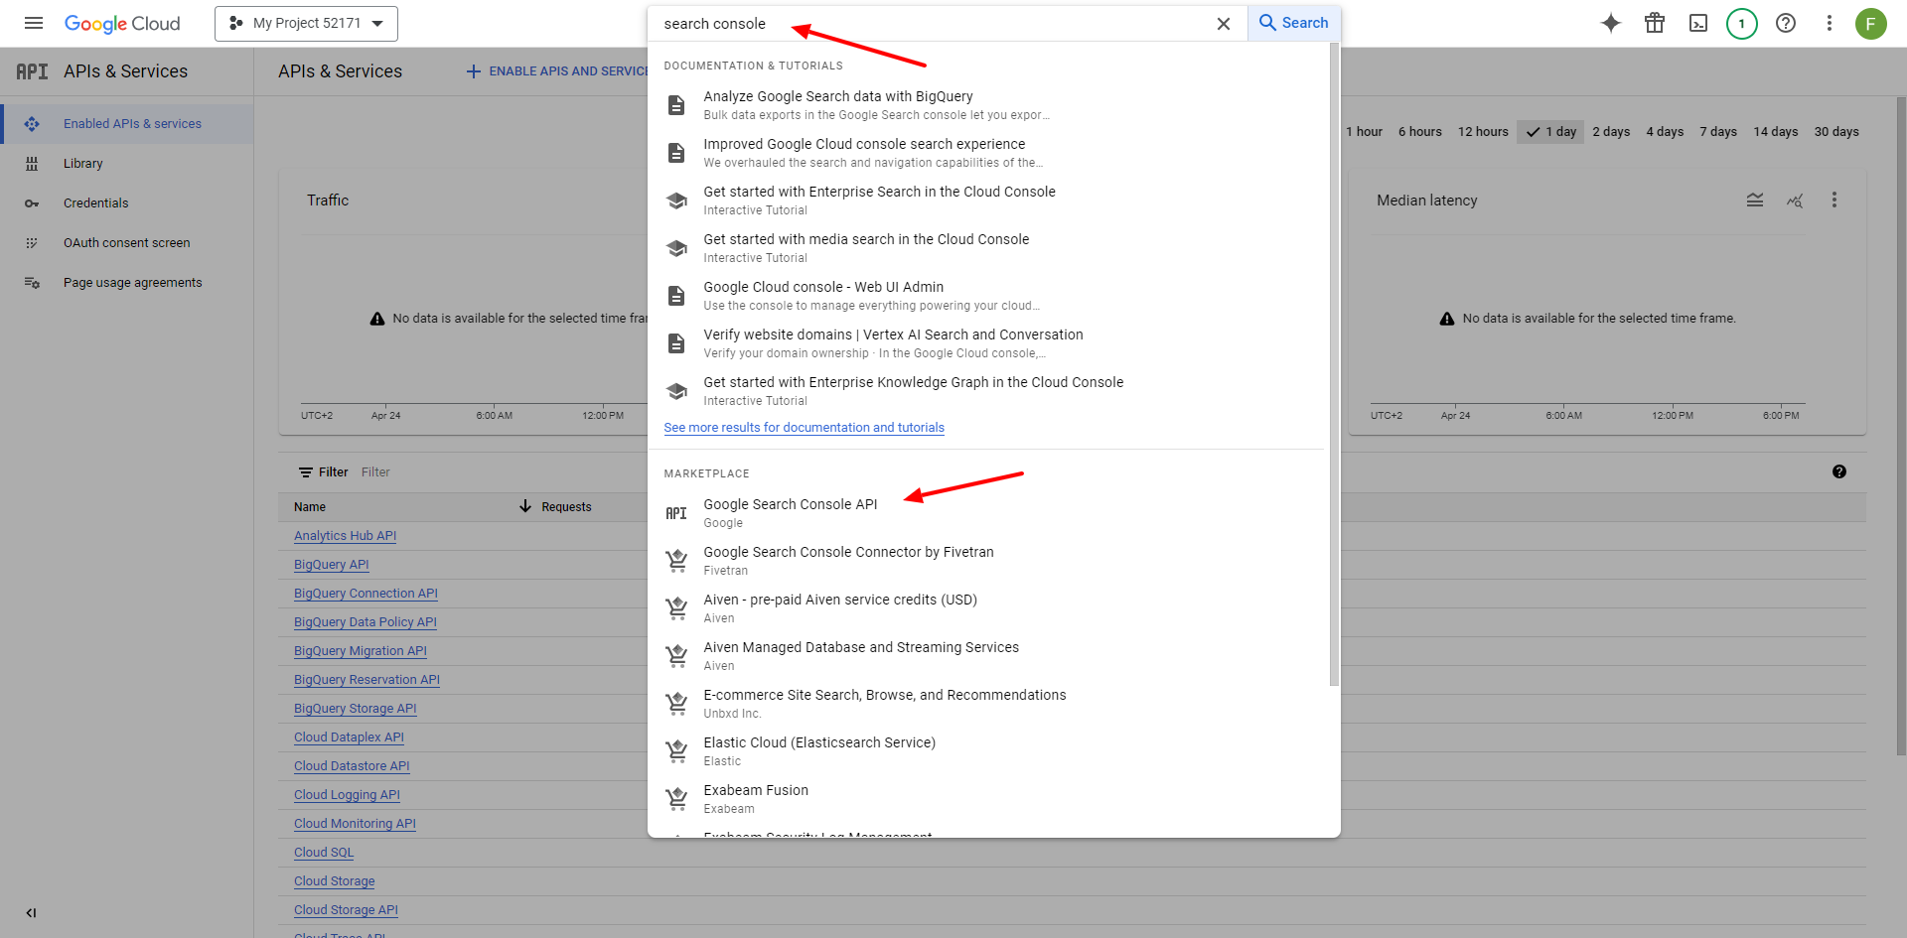Open the main navigation hamburger menu
The image size is (1907, 938).
(x=34, y=23)
